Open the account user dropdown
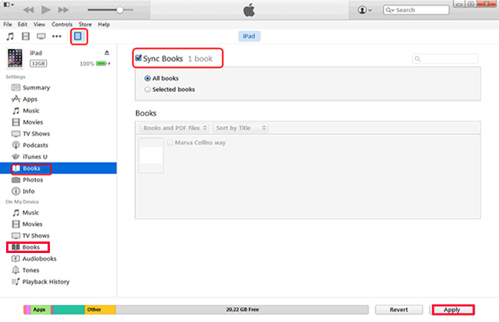This screenshot has height=322, width=499. point(365,10)
